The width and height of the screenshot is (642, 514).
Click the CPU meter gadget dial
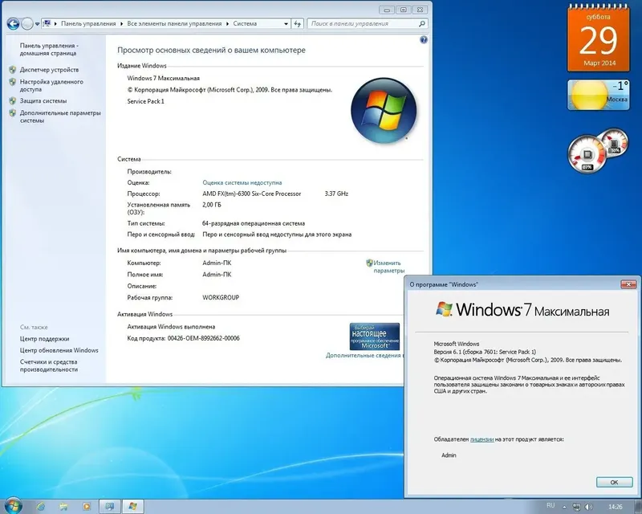point(587,154)
